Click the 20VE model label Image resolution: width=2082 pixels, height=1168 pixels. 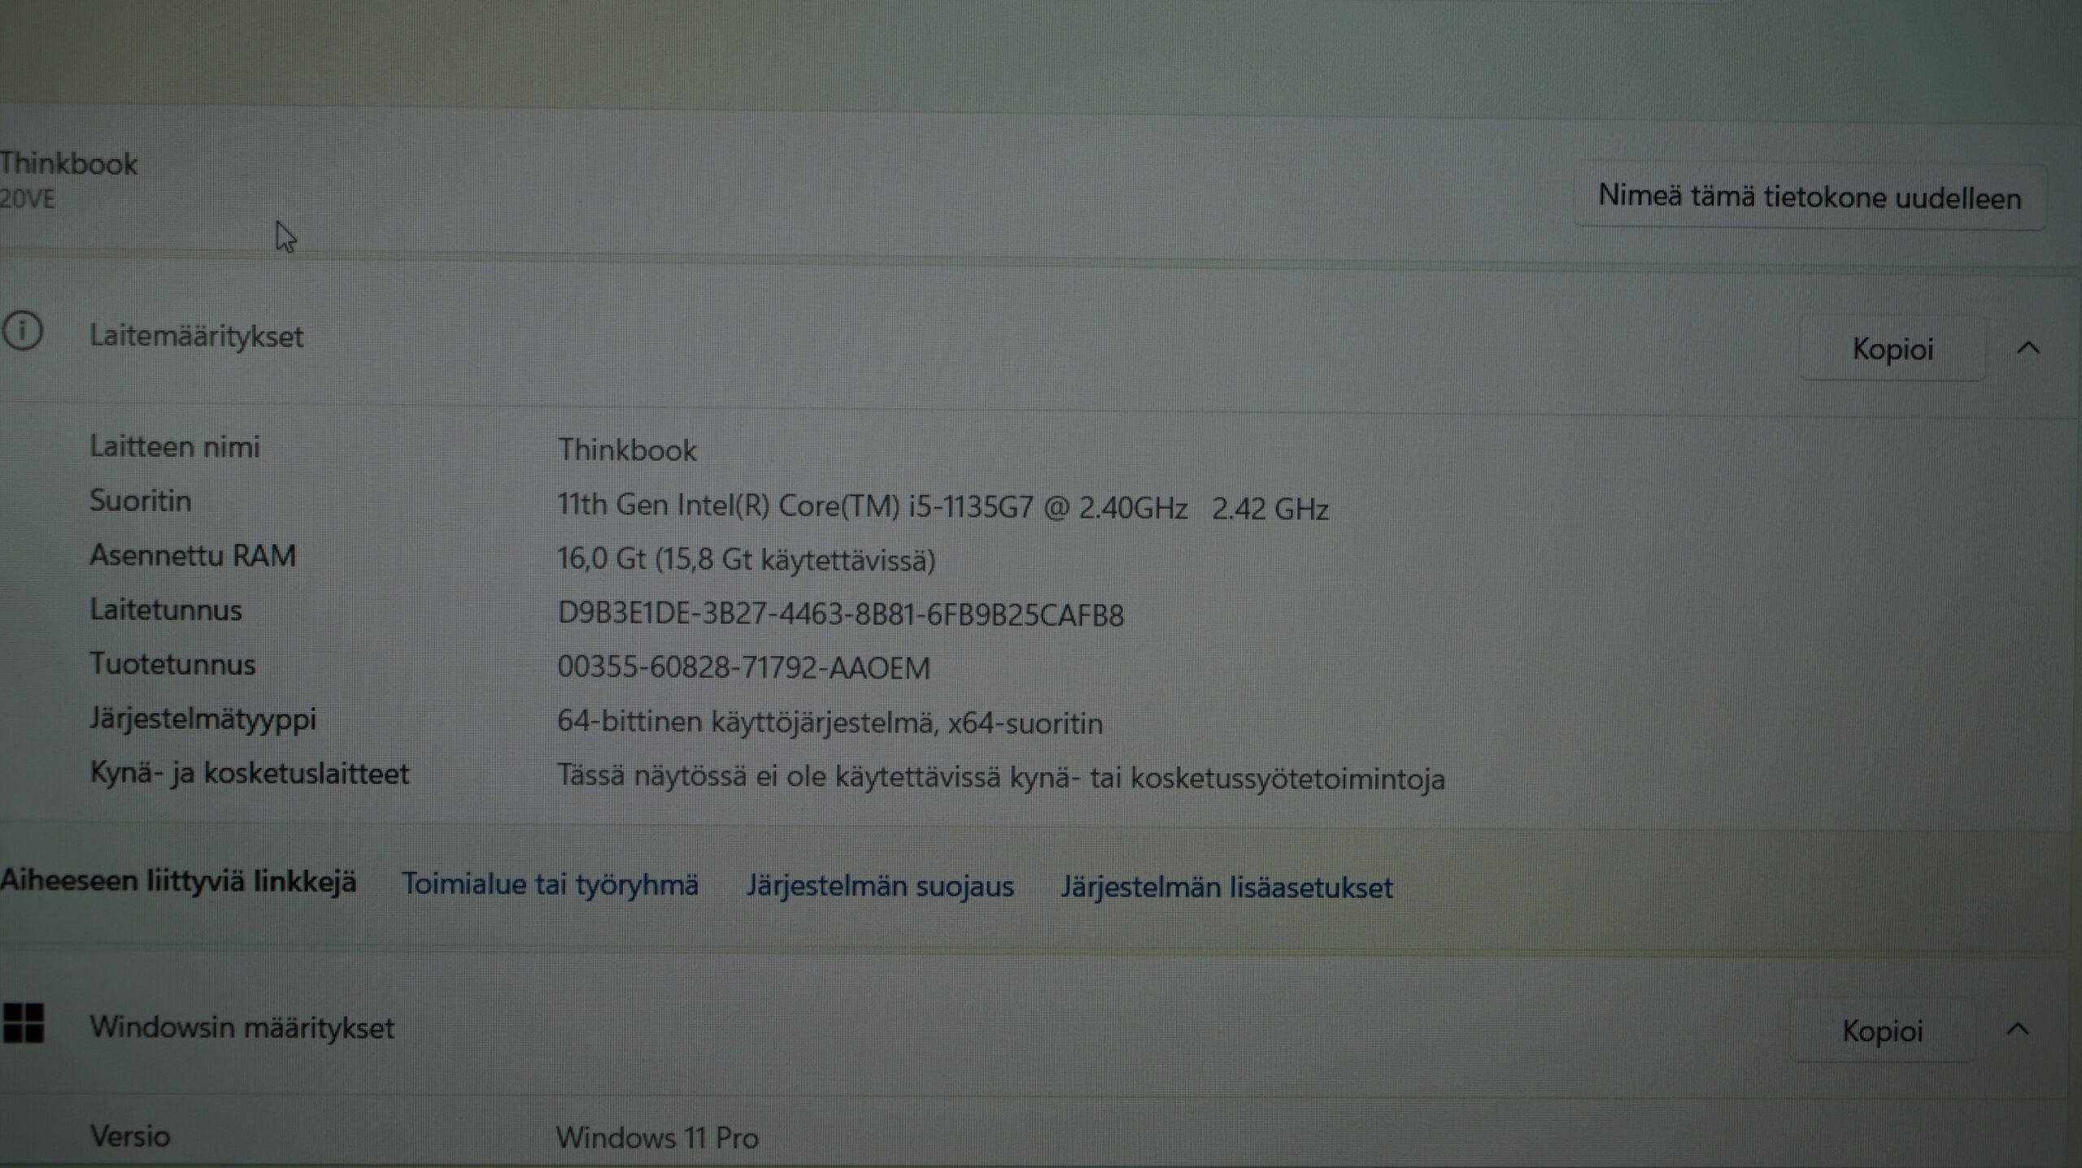[28, 199]
